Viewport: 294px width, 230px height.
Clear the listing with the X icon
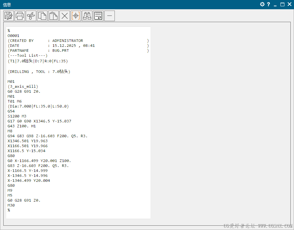point(65,16)
